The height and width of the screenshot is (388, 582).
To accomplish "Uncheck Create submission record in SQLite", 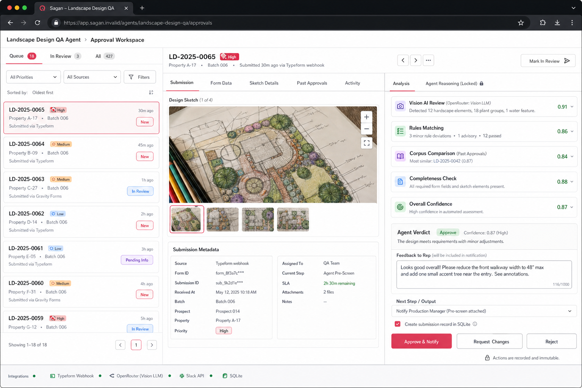I will (397, 324).
